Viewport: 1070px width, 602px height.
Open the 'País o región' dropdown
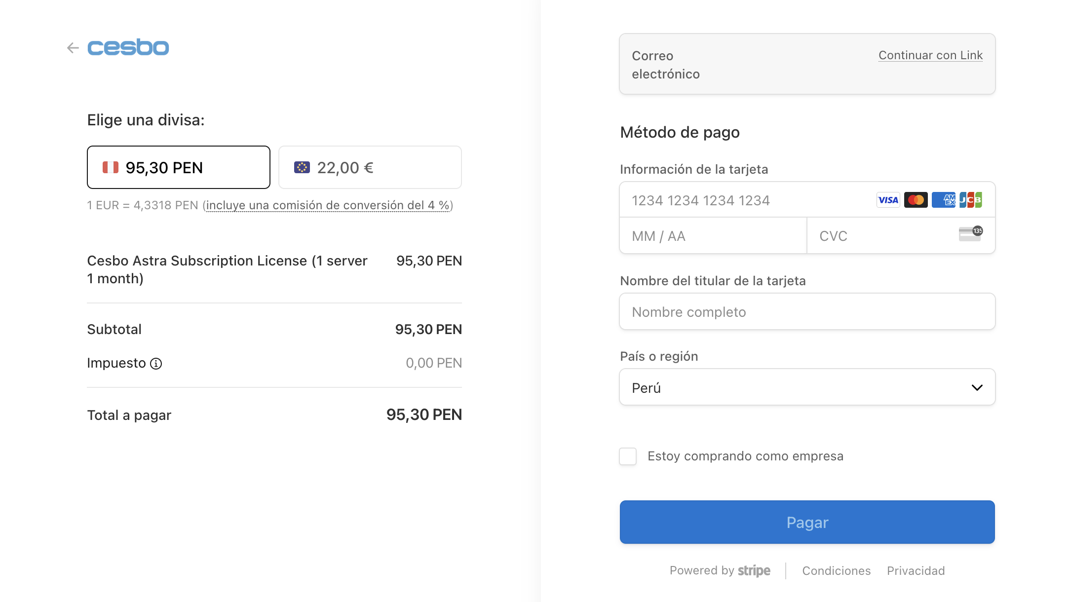coord(807,387)
